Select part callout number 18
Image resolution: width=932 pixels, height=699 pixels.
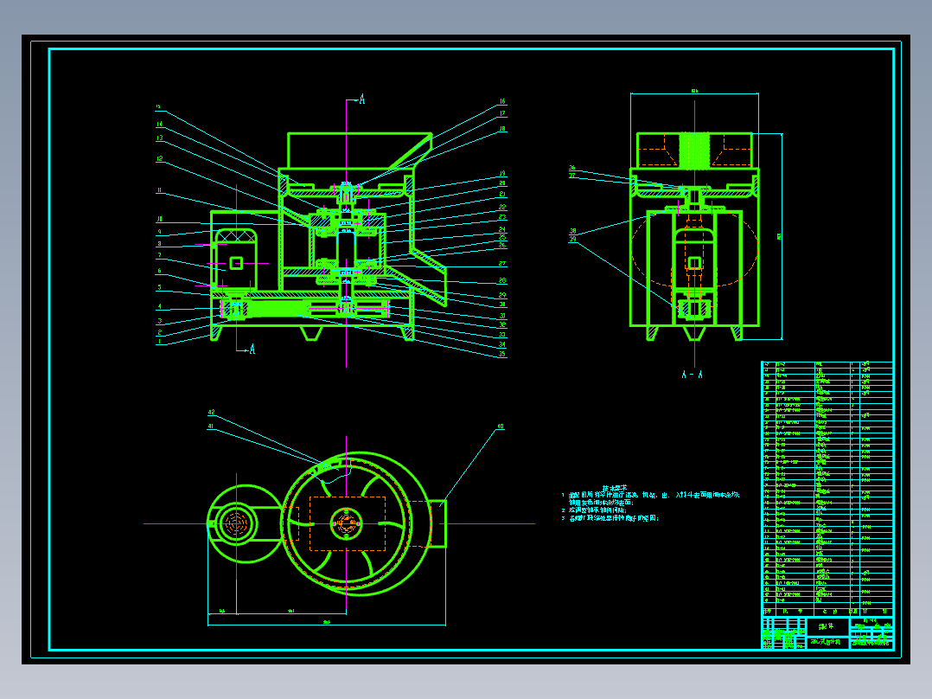[x=502, y=129]
